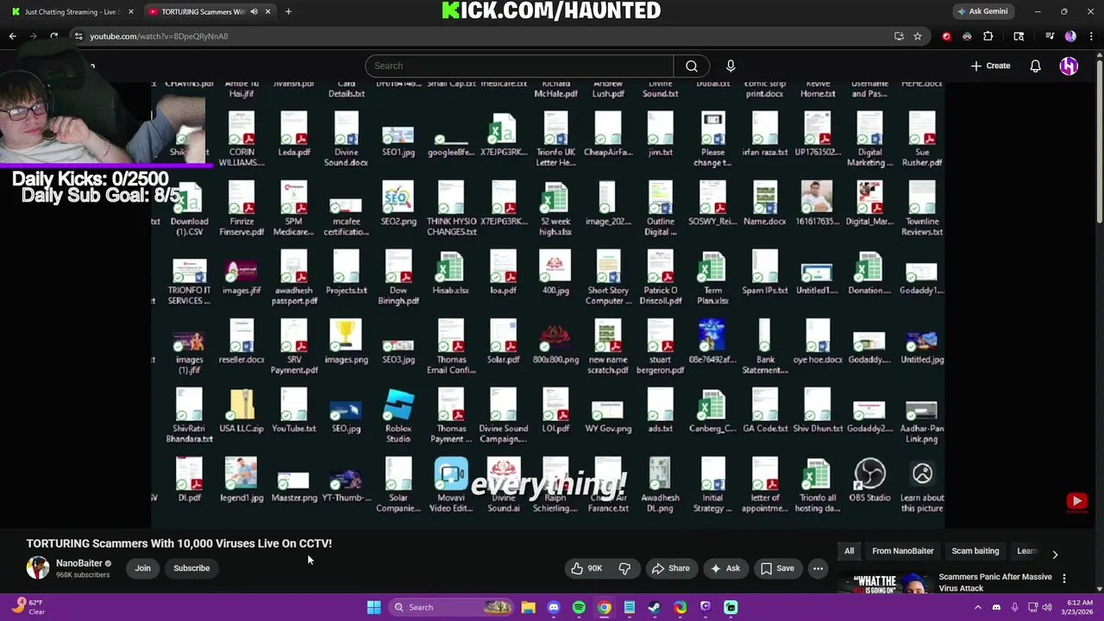Show hidden system tray icons

977,607
